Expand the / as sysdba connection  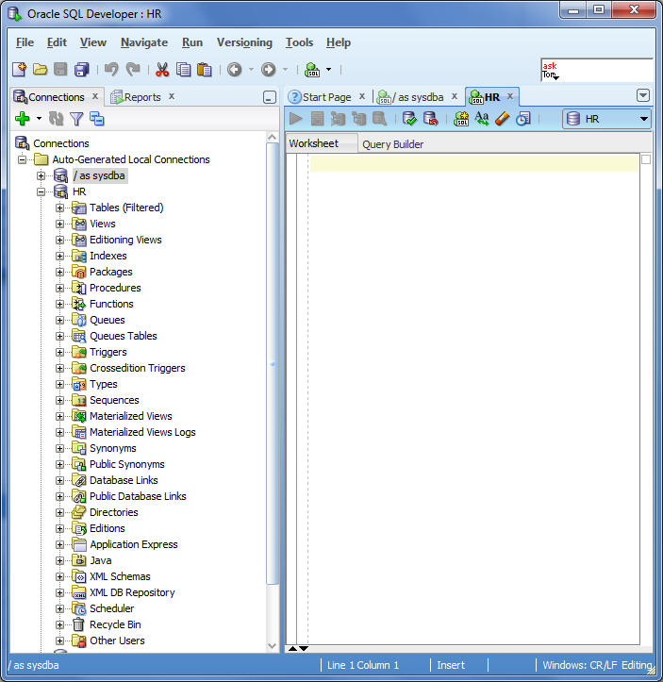coord(41,175)
